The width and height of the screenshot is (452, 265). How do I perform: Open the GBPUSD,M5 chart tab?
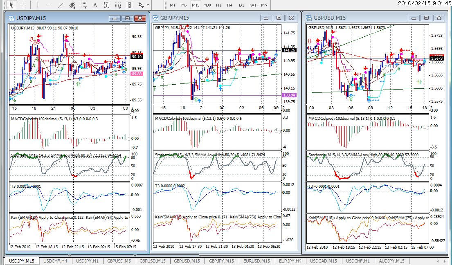119,261
